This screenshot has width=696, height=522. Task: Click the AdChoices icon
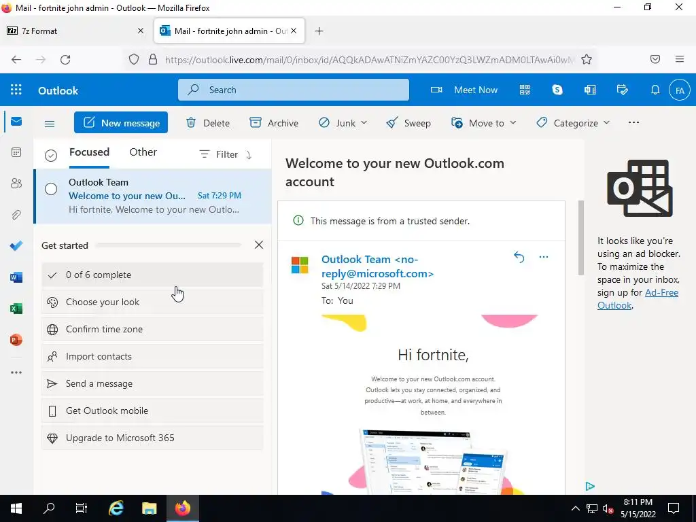(x=590, y=486)
